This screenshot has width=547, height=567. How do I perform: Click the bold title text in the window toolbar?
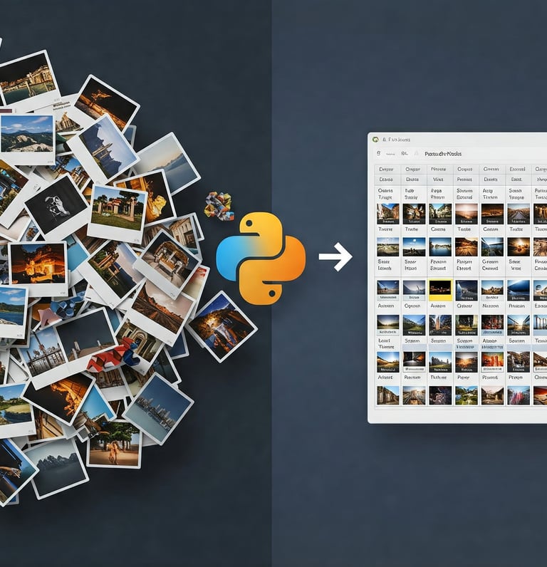click(443, 154)
